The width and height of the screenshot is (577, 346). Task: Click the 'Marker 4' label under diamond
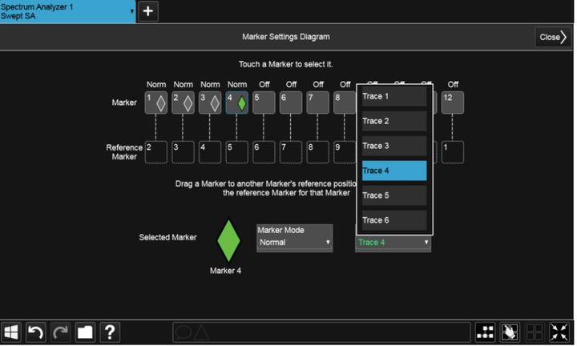coord(225,271)
